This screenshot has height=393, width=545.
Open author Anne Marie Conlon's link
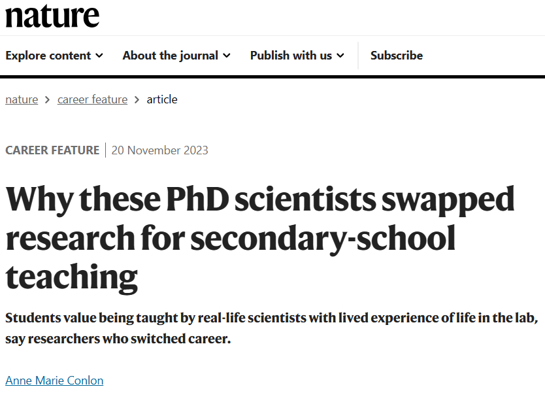click(54, 380)
